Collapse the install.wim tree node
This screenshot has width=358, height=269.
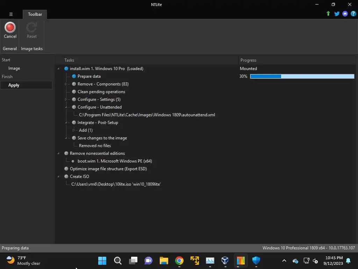point(58,69)
